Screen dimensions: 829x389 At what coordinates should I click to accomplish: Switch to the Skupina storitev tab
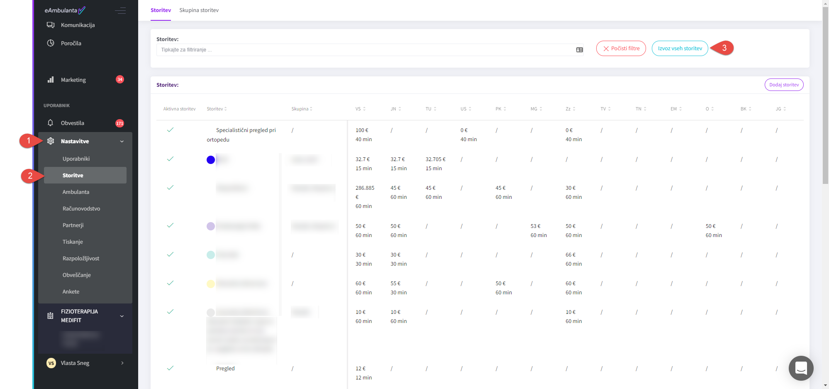(x=199, y=10)
